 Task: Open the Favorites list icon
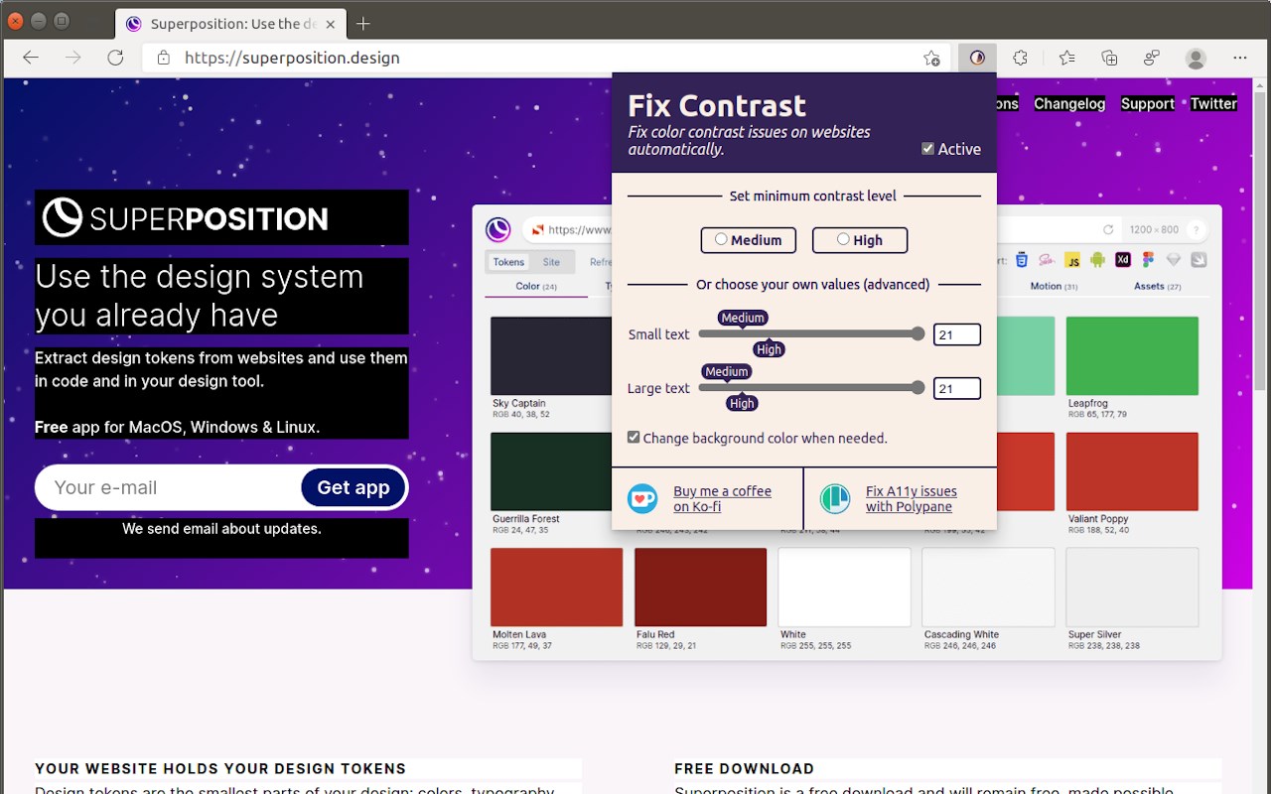(x=1066, y=58)
